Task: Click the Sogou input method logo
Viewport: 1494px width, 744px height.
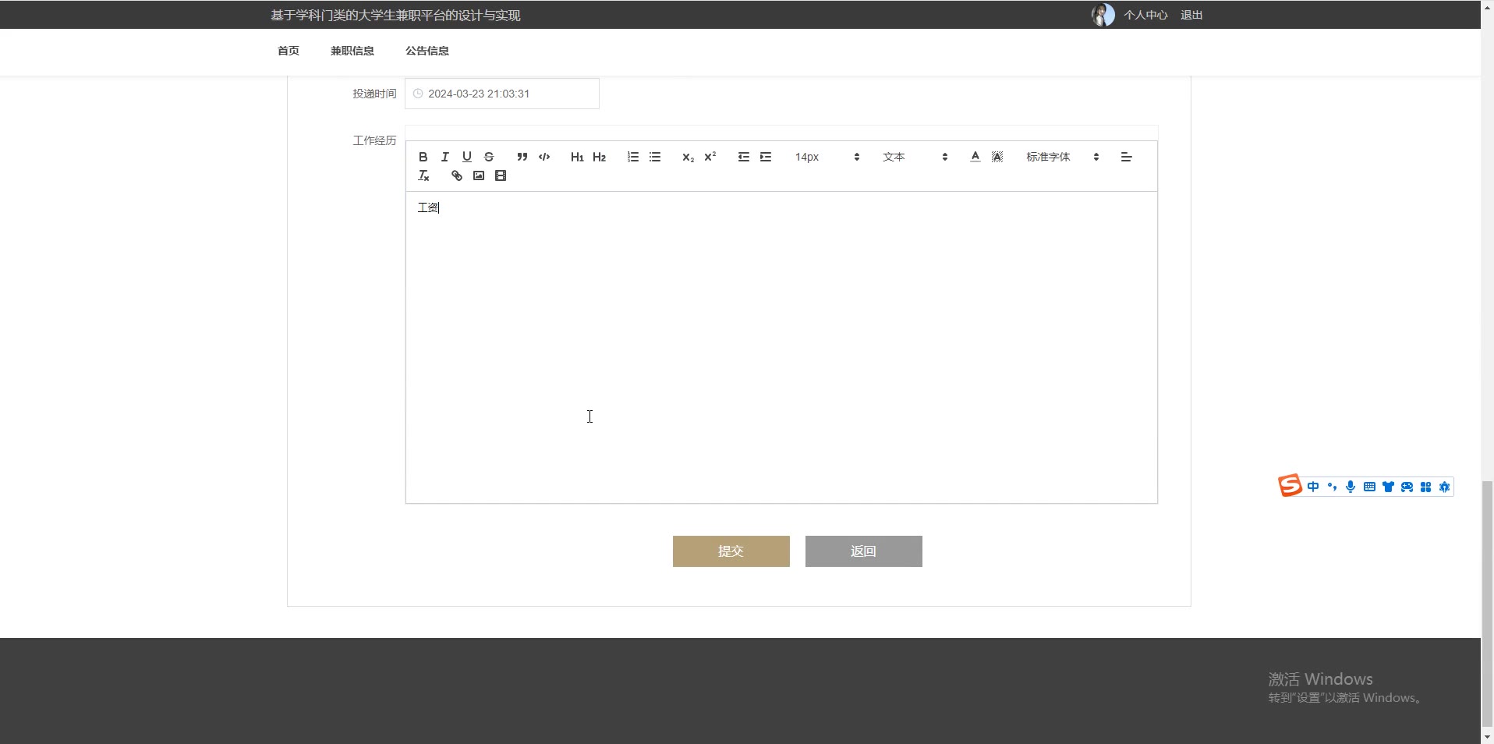Action: 1290,486
